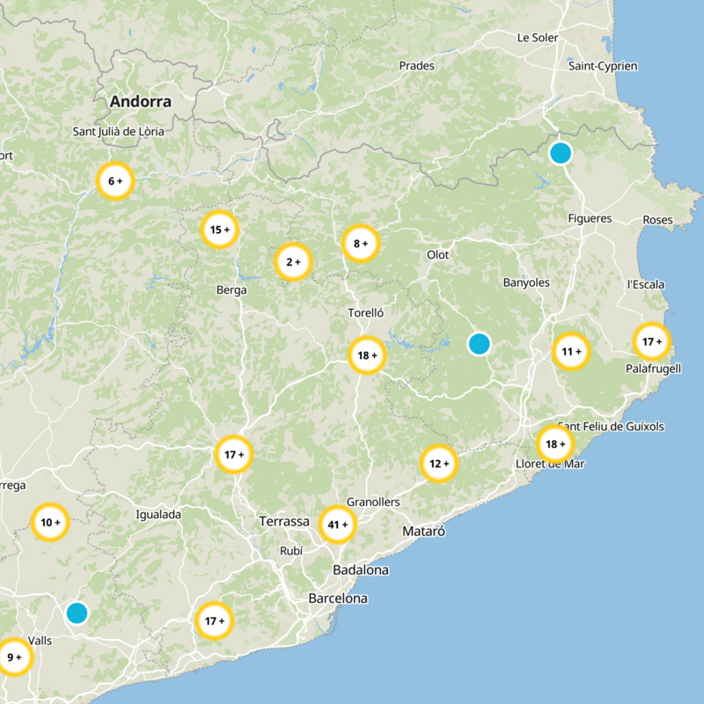The image size is (704, 704).
Task: Click the Berga town label
Action: [x=231, y=290]
